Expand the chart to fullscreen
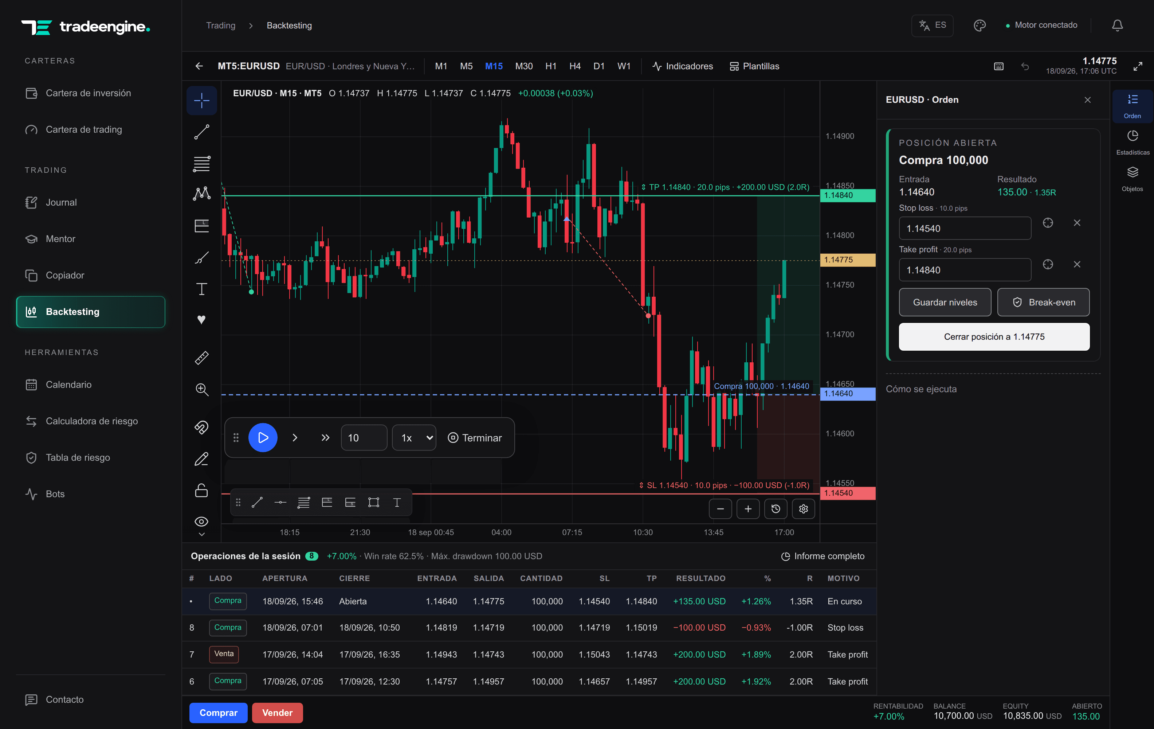 point(1138,66)
